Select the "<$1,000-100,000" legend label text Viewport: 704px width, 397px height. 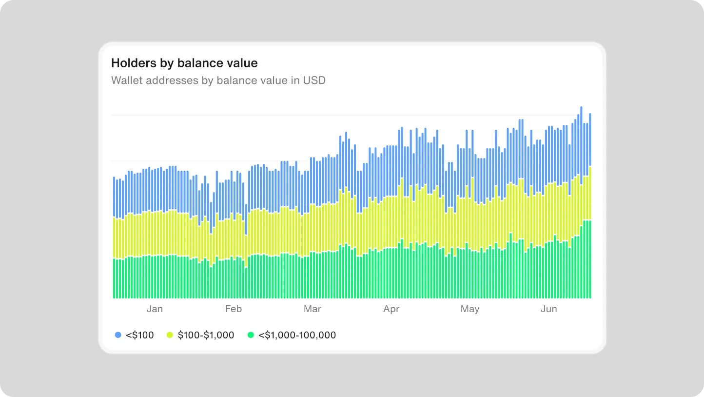click(x=298, y=335)
